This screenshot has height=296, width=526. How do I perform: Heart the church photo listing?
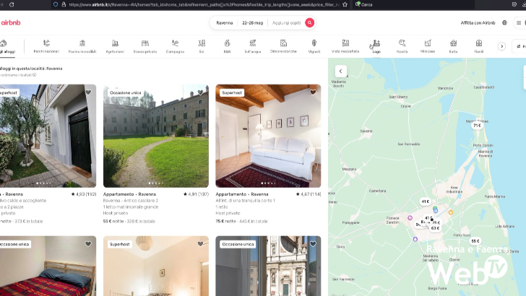[313, 244]
